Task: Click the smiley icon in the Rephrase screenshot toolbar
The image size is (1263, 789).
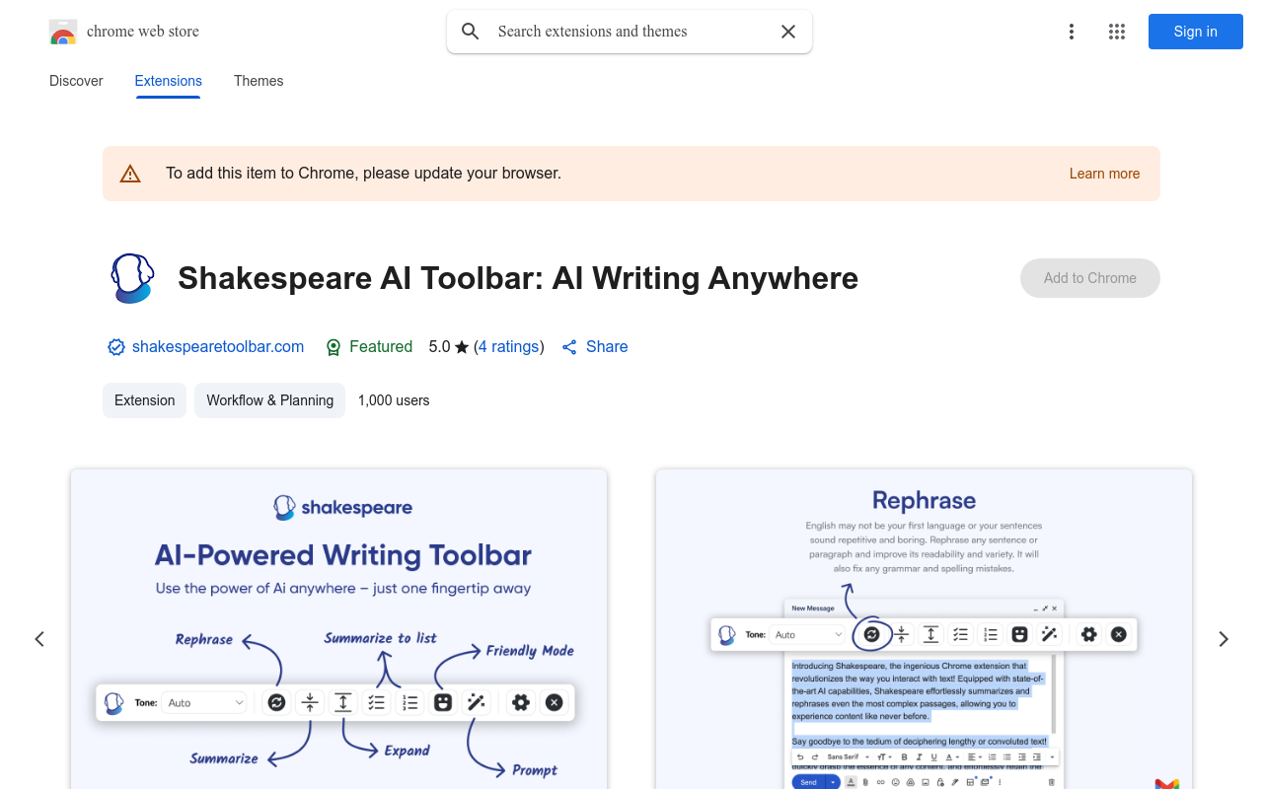Action: 1020,635
